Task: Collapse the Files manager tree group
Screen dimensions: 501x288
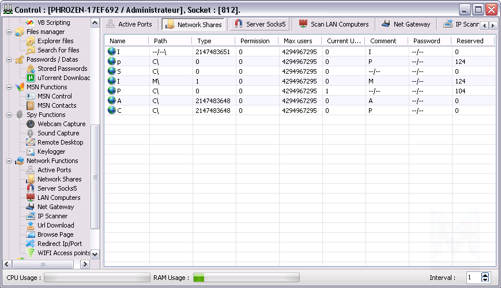Action: click(10, 32)
